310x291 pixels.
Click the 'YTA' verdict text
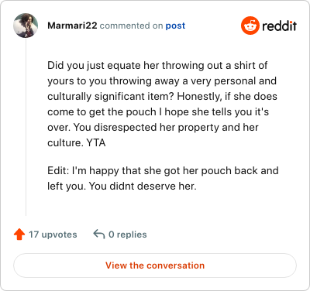point(96,142)
